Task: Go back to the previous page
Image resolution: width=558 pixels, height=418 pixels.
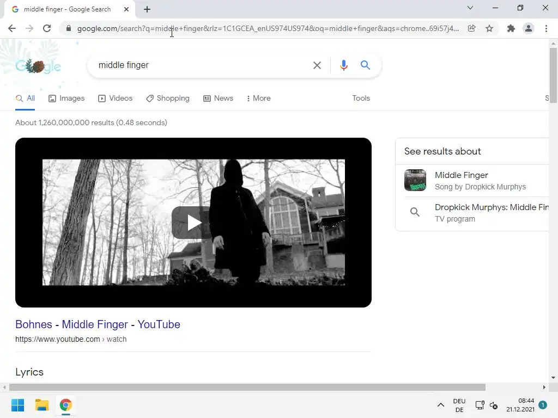Action: (12, 28)
